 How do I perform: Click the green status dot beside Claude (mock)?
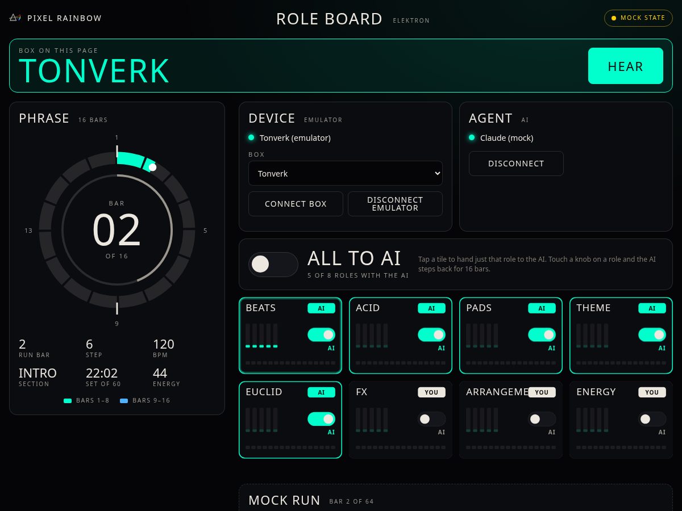pyautogui.click(x=472, y=137)
